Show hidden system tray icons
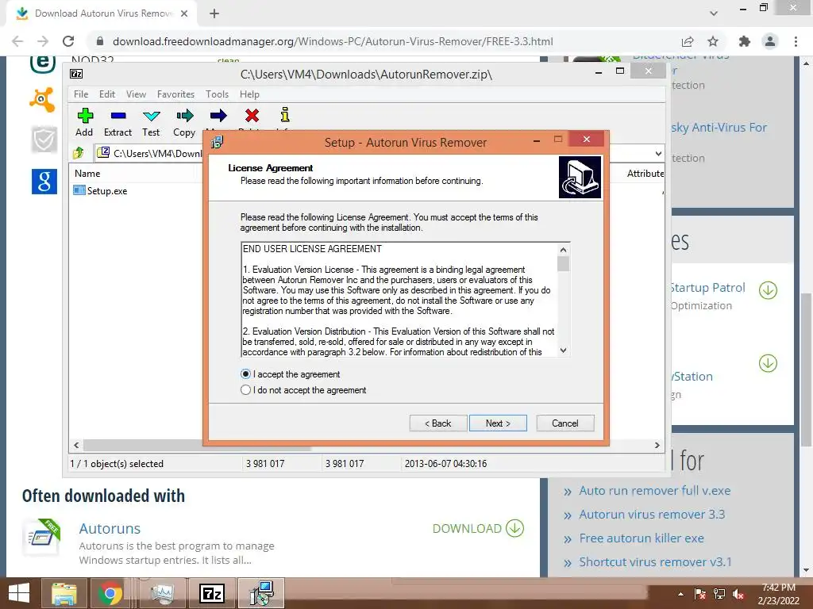The width and height of the screenshot is (813, 609). pos(680,595)
